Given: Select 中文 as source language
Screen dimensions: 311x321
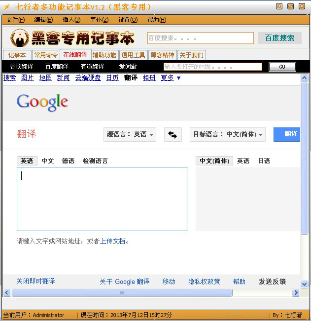Looking at the screenshot, I should tap(48, 161).
